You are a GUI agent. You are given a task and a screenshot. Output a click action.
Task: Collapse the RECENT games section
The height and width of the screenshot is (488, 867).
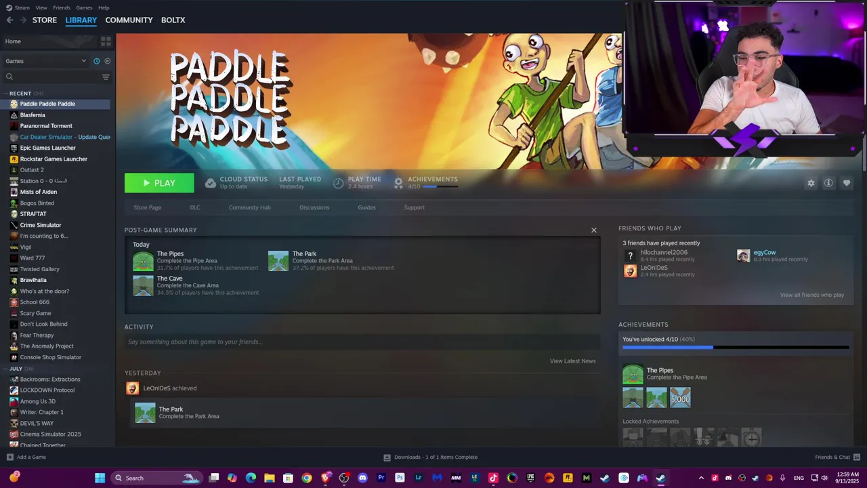(x=6, y=94)
